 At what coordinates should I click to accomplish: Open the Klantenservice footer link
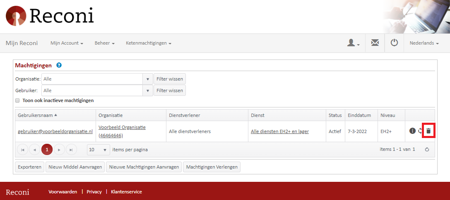[126, 192]
